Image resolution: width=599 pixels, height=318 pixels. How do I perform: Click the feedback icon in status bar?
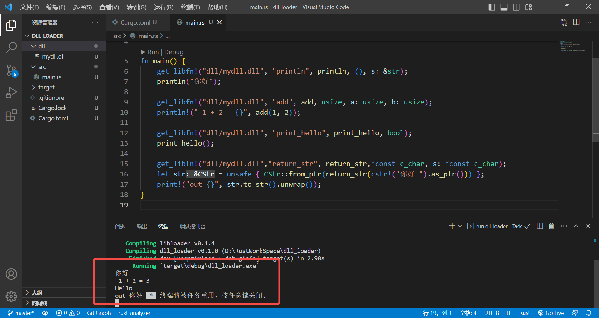point(575,313)
